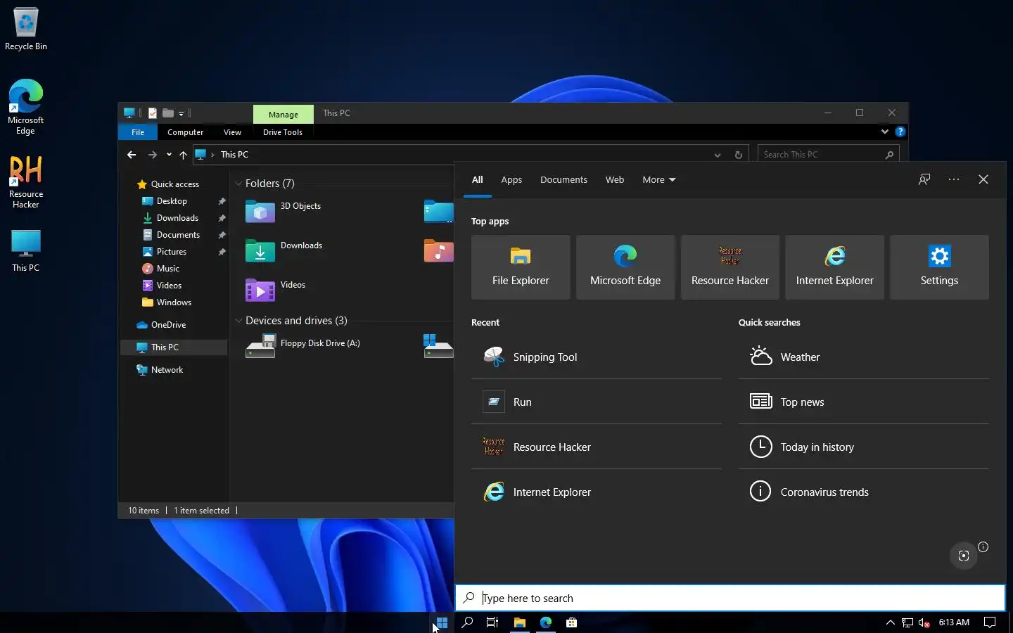Collapse Devices and drives (3) group
Viewport: 1013px width, 633px height.
pyautogui.click(x=238, y=321)
